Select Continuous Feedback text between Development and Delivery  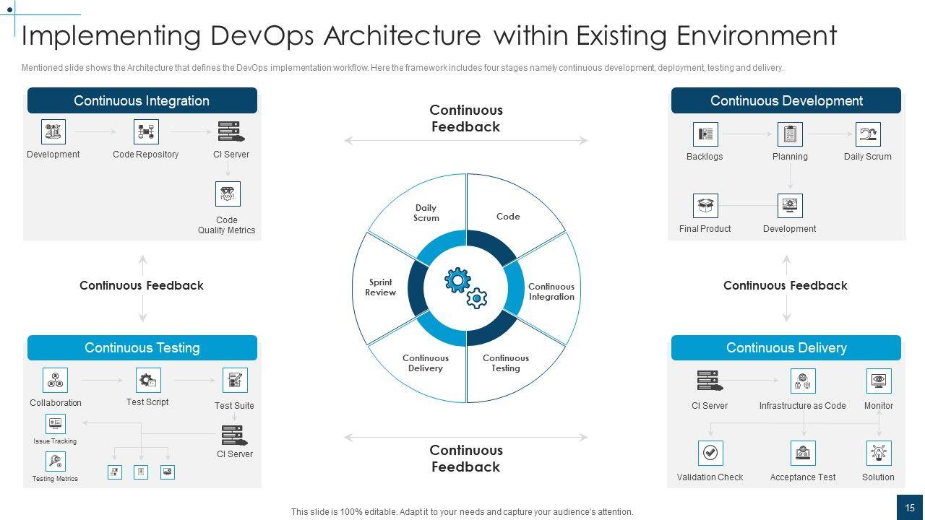coord(786,285)
